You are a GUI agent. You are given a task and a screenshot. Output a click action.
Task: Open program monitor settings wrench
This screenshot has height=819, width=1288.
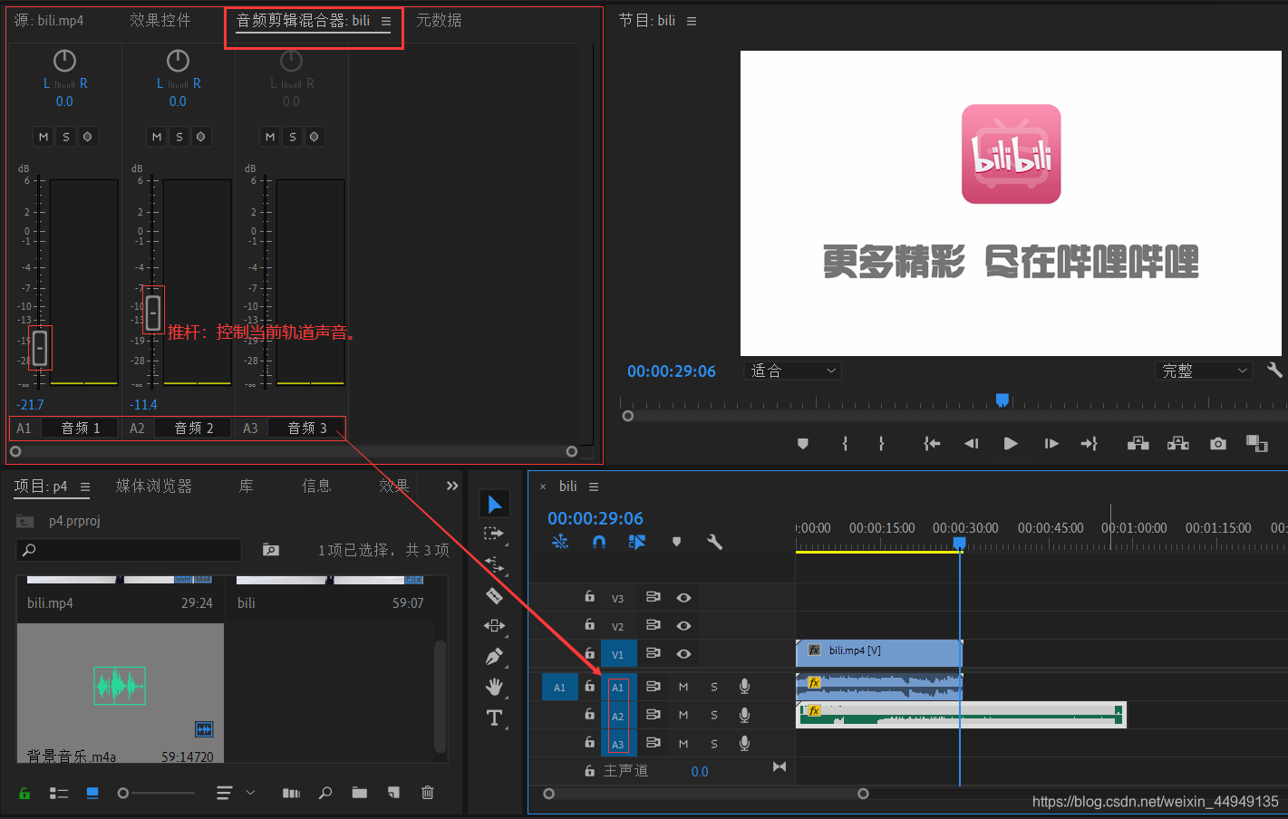coord(1274,370)
